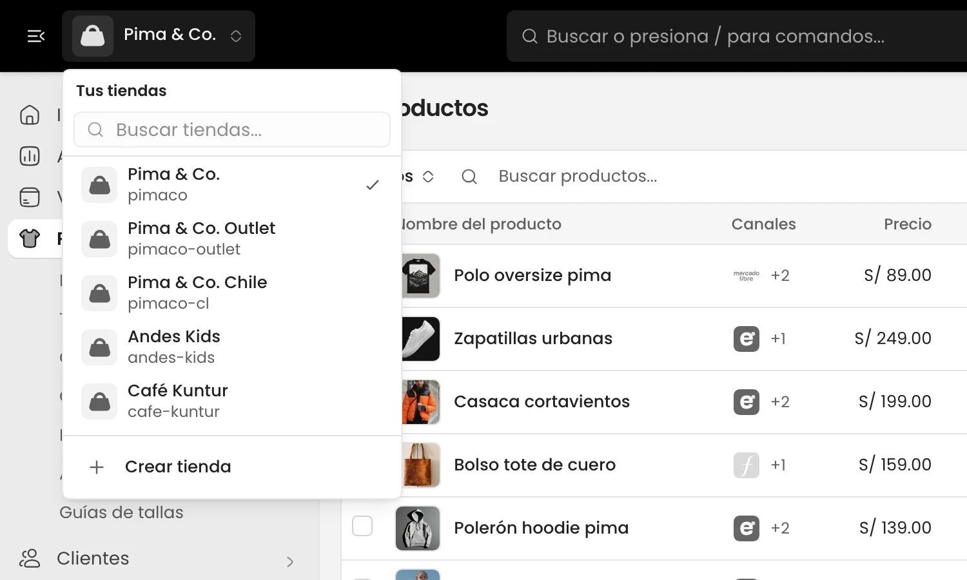Switch to Andes Kids store
Viewport: 967px width, 580px height.
232,347
